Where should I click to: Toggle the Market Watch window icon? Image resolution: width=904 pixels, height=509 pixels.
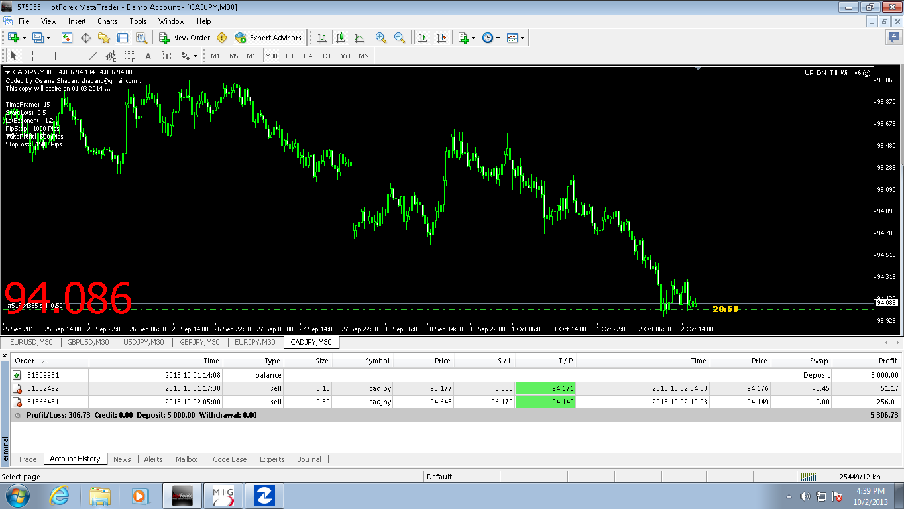67,38
